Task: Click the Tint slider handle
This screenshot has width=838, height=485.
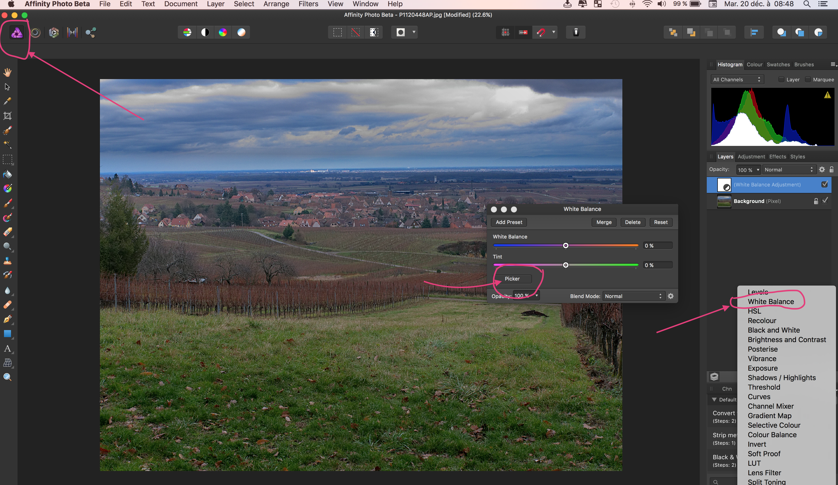Action: click(565, 265)
